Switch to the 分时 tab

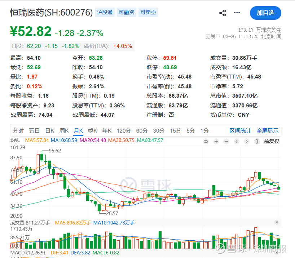pyautogui.click(x=18, y=130)
